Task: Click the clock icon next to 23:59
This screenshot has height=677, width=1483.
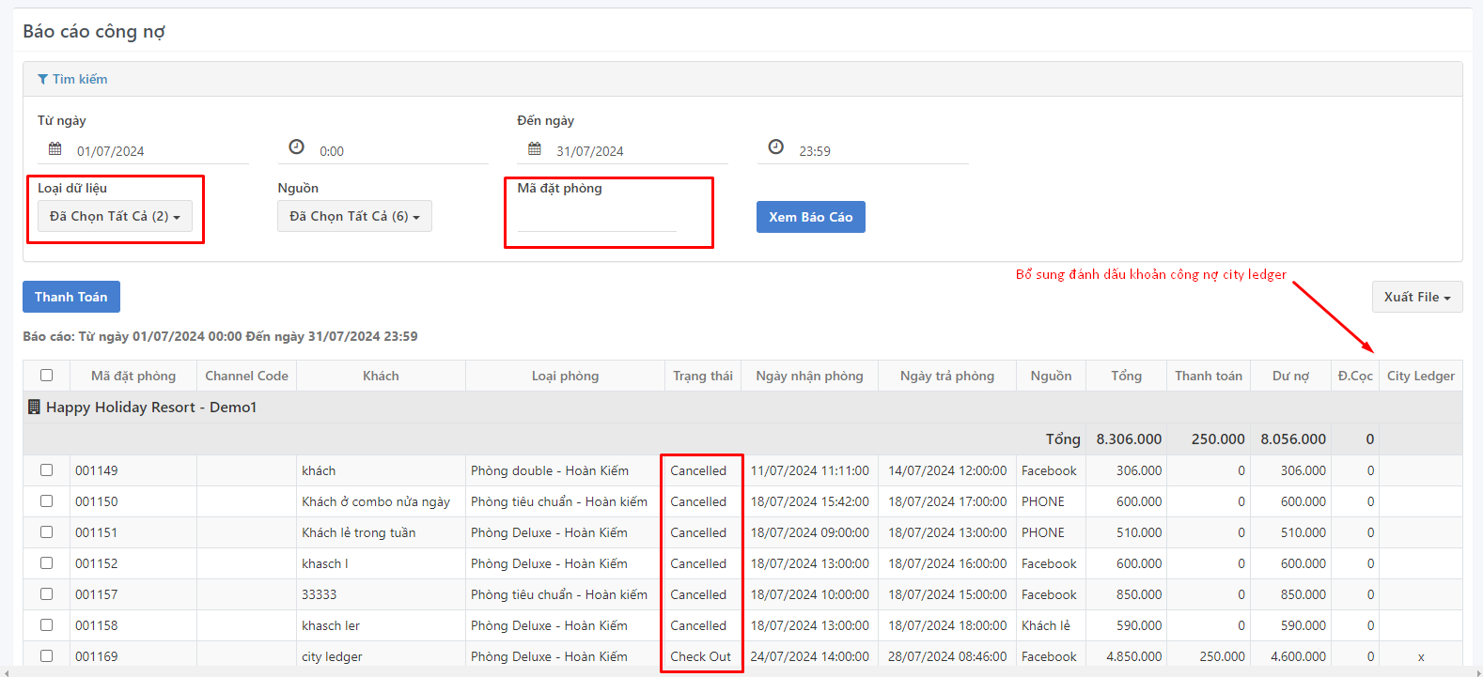Action: click(x=775, y=147)
